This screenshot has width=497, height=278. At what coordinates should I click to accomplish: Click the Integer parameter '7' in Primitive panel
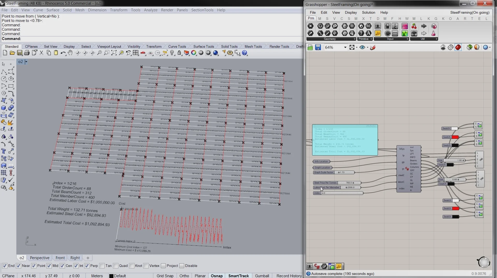tap(361, 33)
